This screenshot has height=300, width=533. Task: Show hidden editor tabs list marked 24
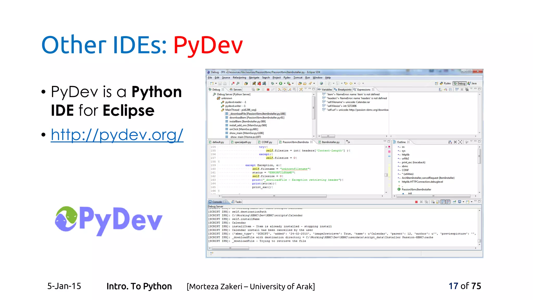click(x=348, y=142)
